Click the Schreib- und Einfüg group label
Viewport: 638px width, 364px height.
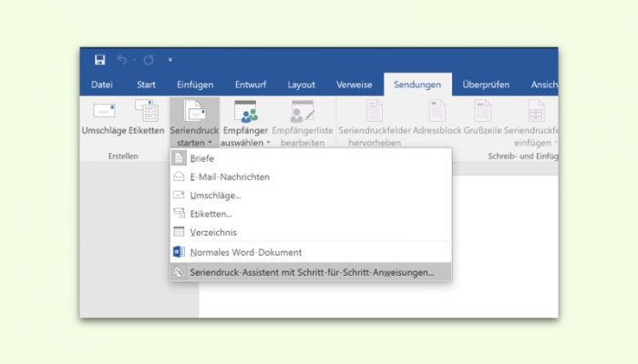(523, 156)
